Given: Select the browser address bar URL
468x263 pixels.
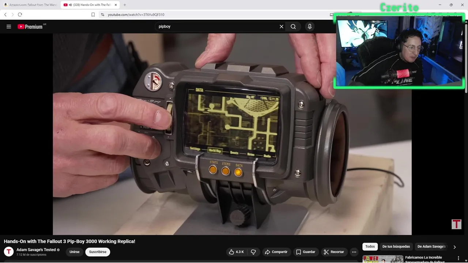Looking at the screenshot, I should pos(136,15).
